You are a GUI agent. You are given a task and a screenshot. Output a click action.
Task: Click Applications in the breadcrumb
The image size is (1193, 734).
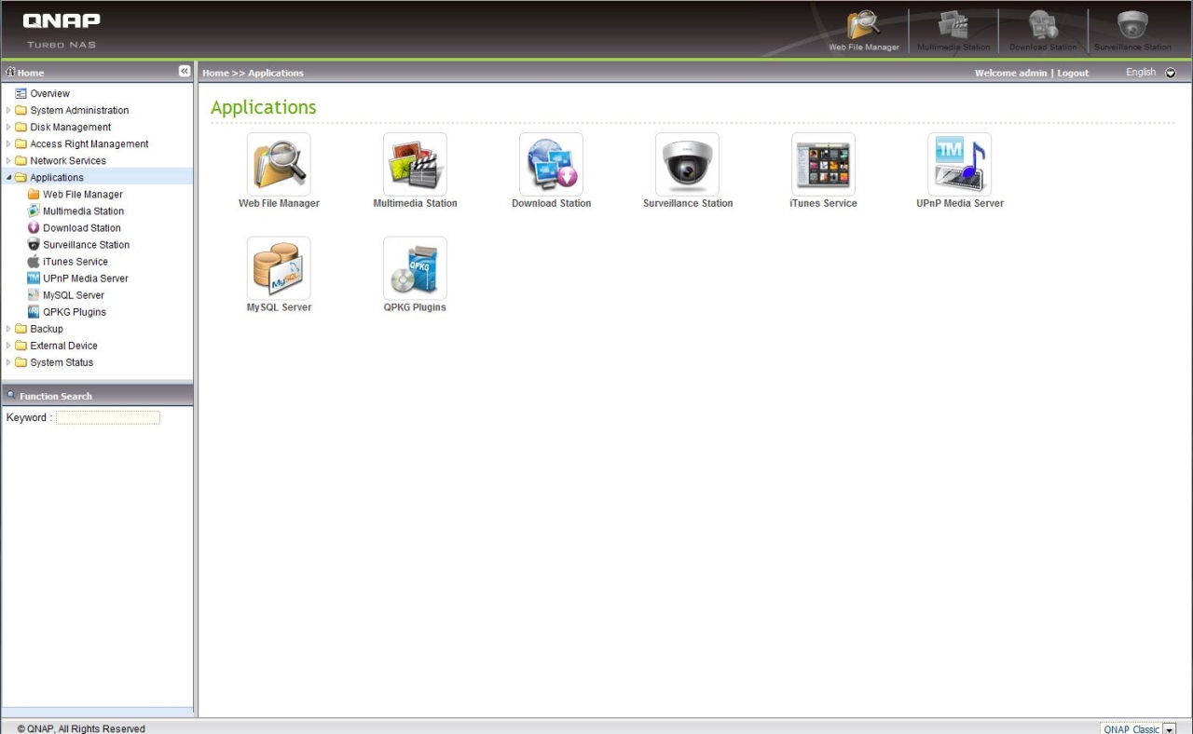276,73
